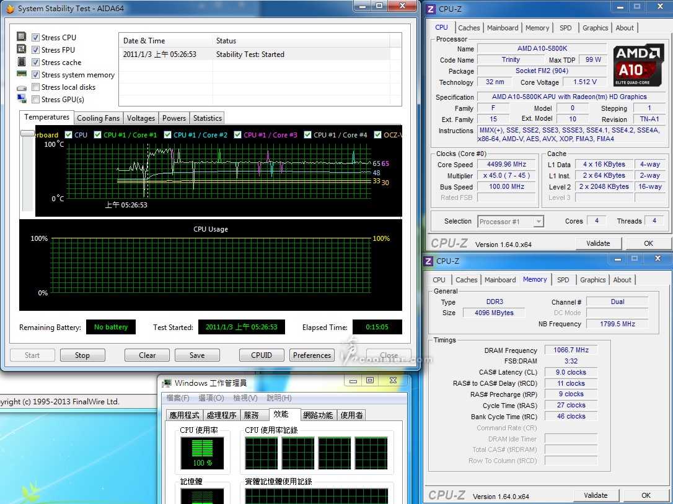Click OK in upper CPU-Z window
673x504 pixels.
click(649, 243)
